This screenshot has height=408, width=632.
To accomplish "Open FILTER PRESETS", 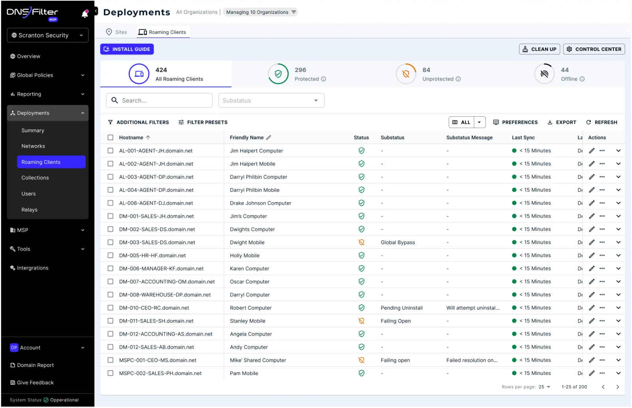I will 203,122.
